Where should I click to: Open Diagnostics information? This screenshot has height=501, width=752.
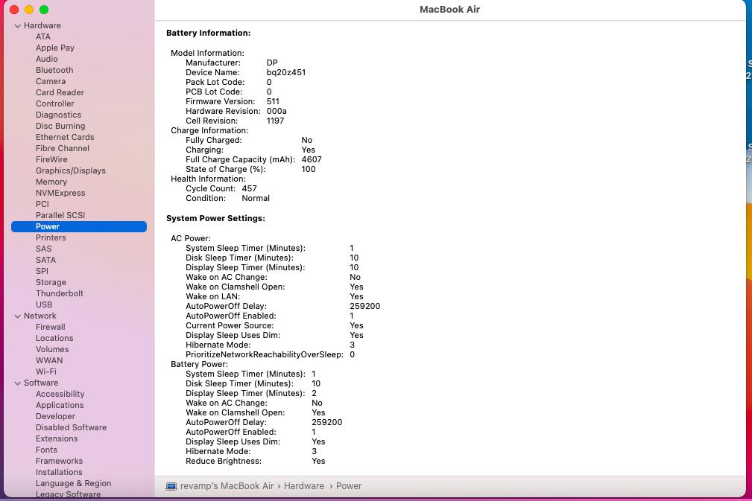click(58, 115)
